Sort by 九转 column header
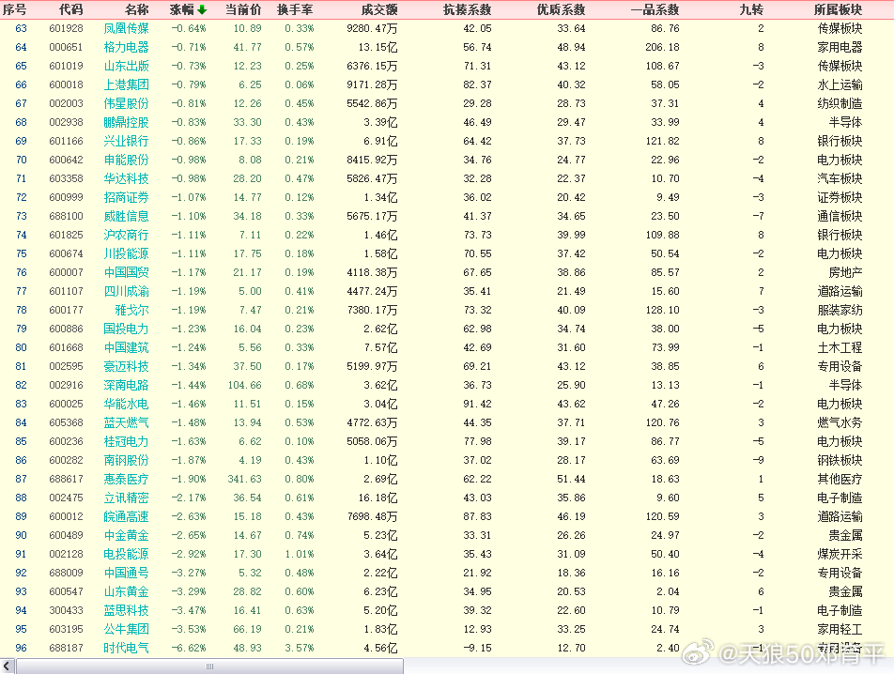This screenshot has width=894, height=674. click(751, 9)
